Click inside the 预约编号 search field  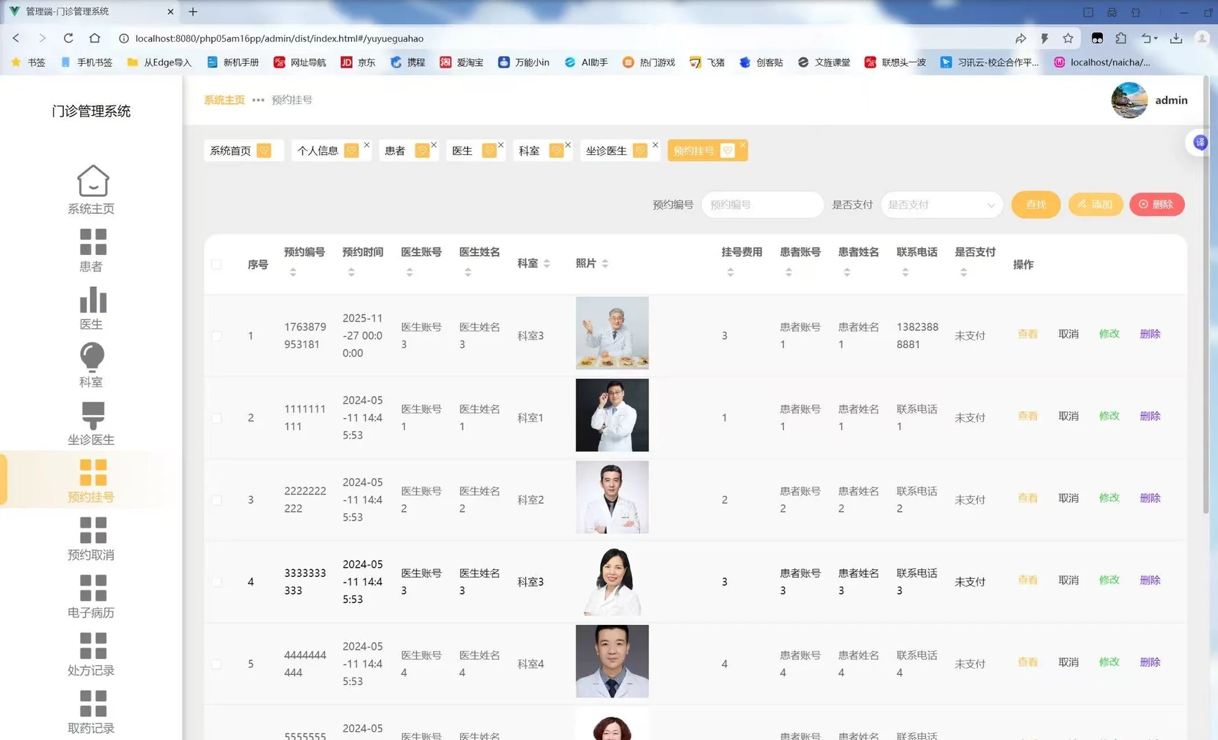761,204
